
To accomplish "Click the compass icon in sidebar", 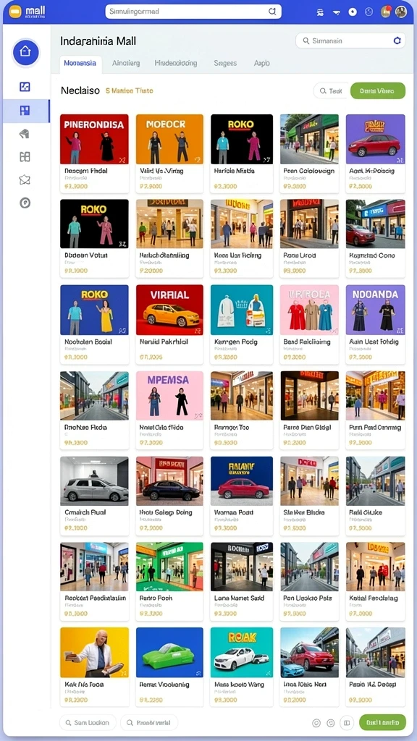I will (x=25, y=203).
